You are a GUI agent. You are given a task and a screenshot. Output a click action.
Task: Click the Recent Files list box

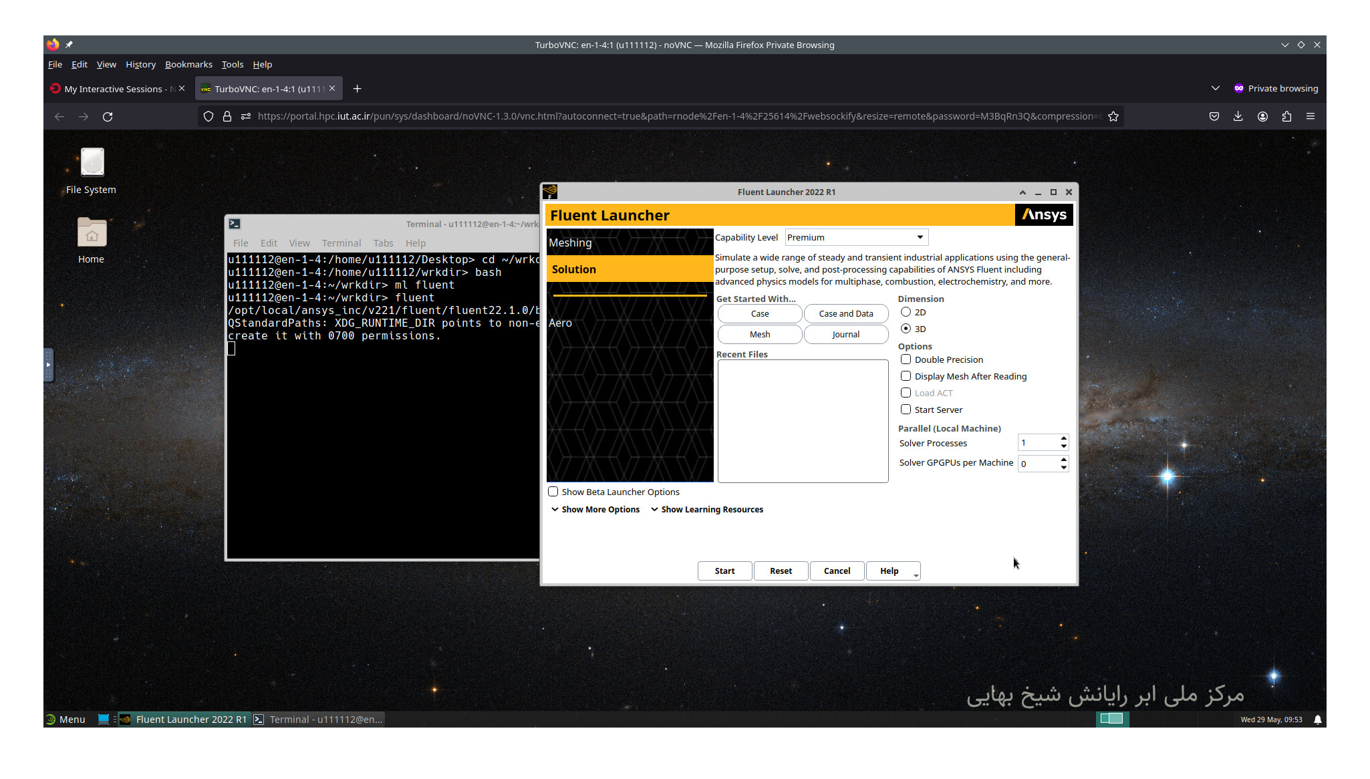803,421
